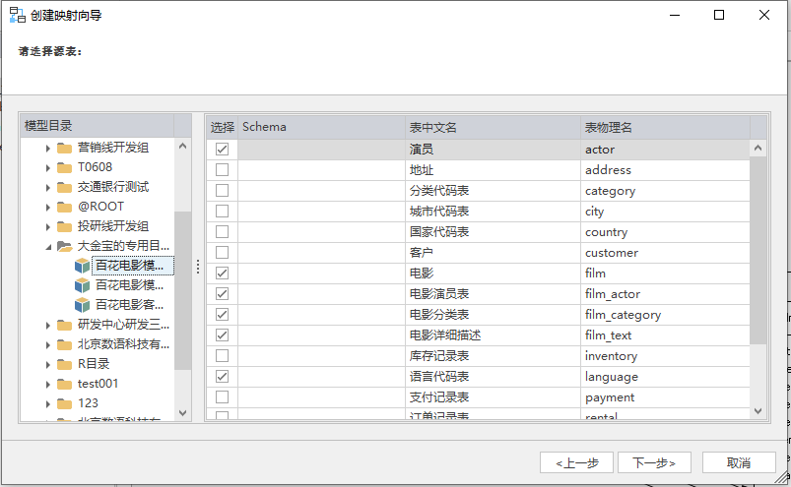Screen dimensions: 791x487
Task: Uncheck the actor table checkbox
Action: click(x=222, y=150)
